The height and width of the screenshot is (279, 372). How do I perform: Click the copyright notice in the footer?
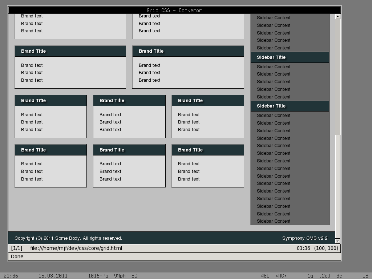point(68,238)
